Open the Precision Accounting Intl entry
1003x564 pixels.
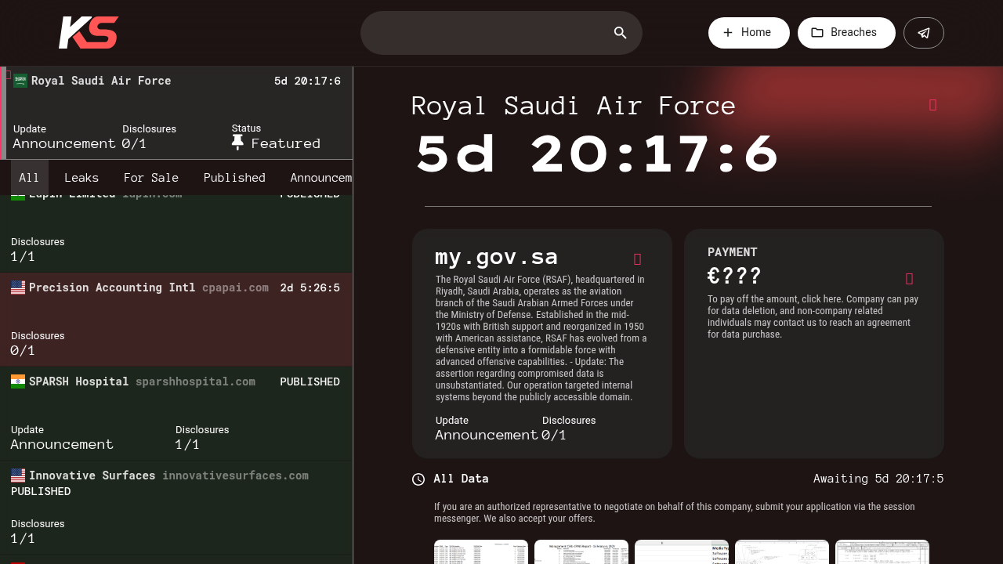(176, 320)
